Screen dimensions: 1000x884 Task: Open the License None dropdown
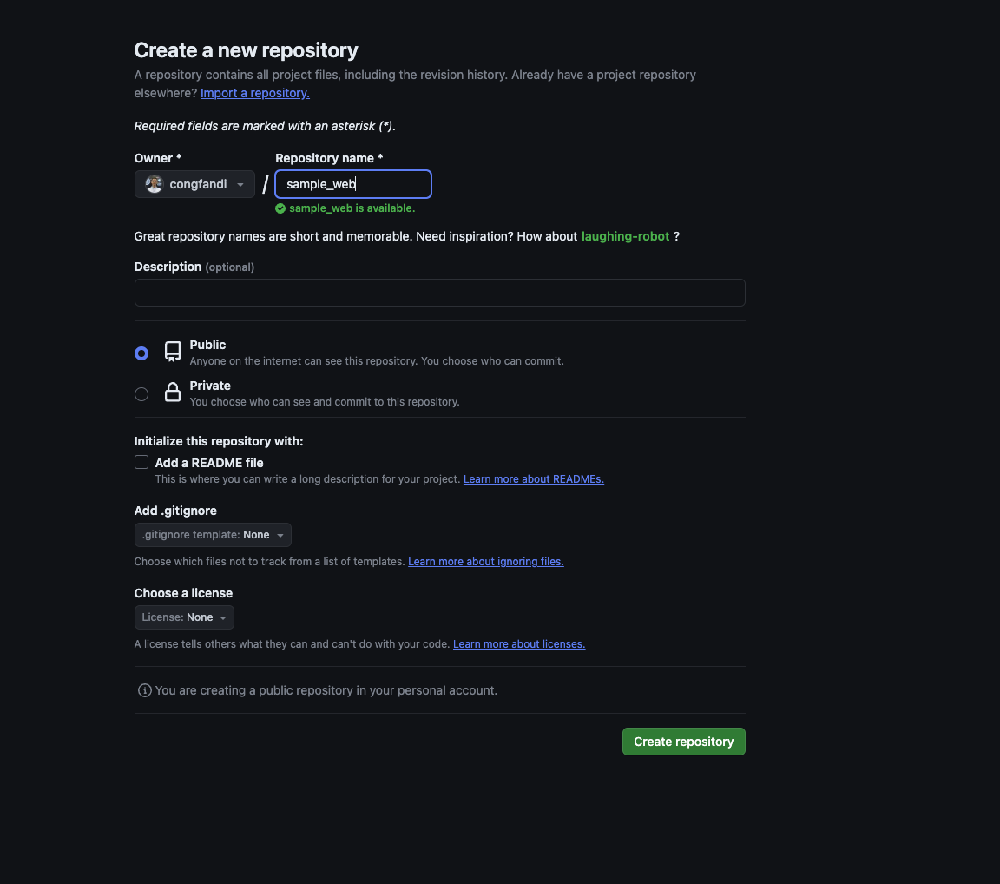coord(184,617)
